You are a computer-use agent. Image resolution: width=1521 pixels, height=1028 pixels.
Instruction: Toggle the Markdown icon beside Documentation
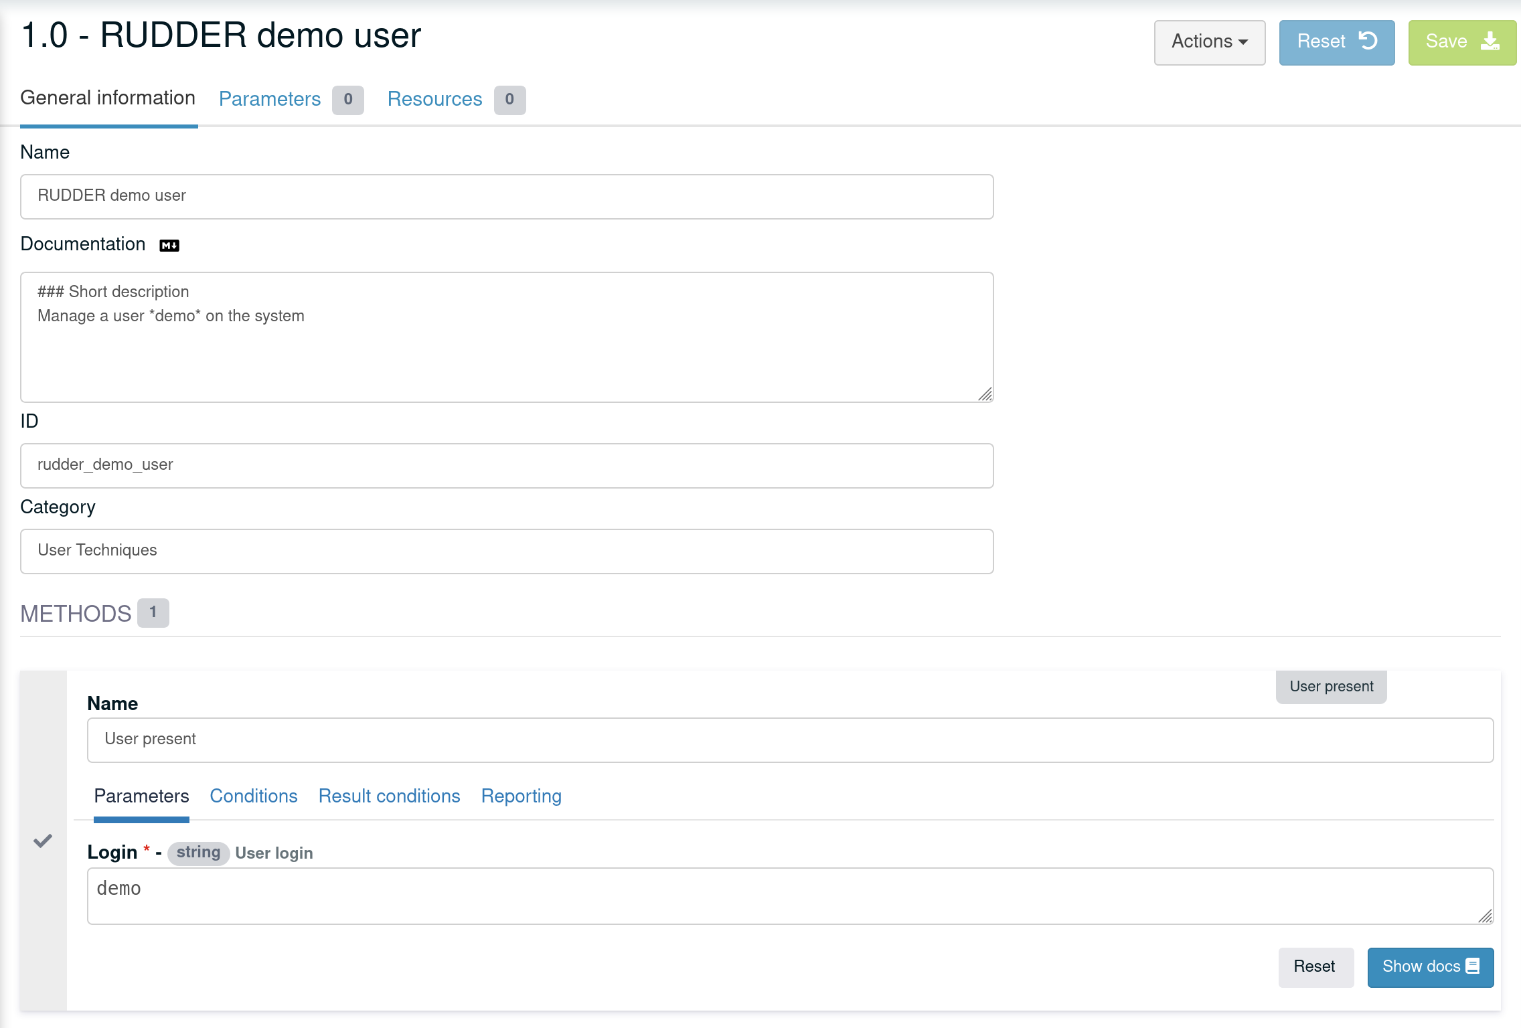click(x=169, y=245)
